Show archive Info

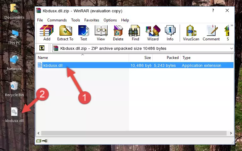(x=170, y=33)
